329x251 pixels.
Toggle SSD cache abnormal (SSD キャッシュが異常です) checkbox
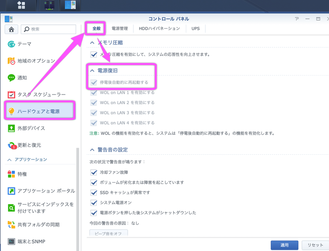tap(94, 193)
